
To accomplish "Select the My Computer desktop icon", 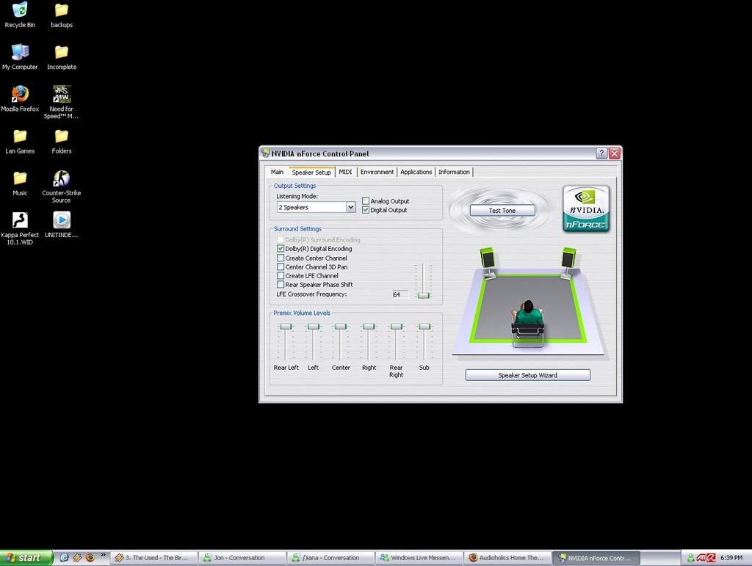I will 20,57.
